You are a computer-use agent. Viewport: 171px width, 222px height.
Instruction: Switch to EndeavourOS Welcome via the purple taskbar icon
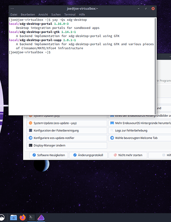click(41, 218)
